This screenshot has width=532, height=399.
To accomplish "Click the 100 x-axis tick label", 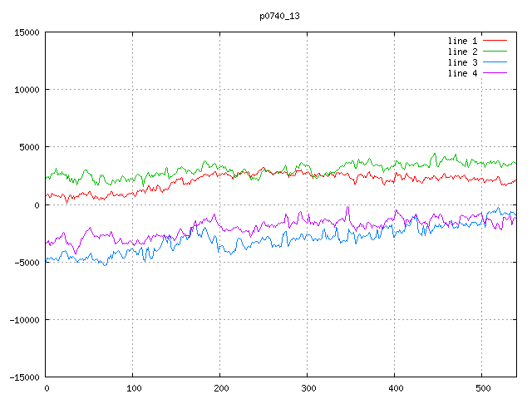I will 133,388.
